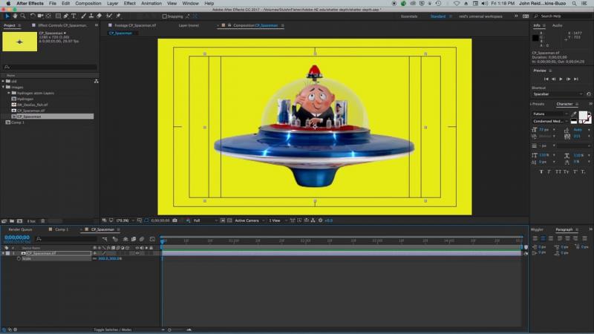Click the eyedropper in Character panel
This screenshot has height=334, width=594.
574,114
